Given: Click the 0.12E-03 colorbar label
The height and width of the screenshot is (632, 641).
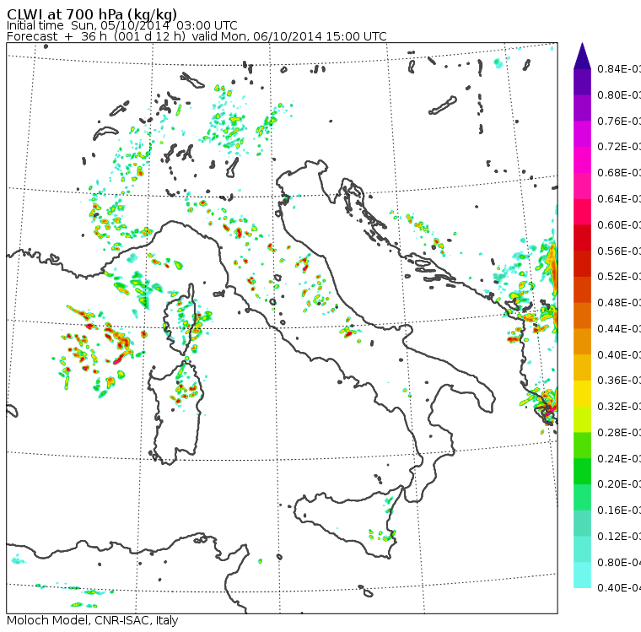Looking at the screenshot, I should 619,536.
